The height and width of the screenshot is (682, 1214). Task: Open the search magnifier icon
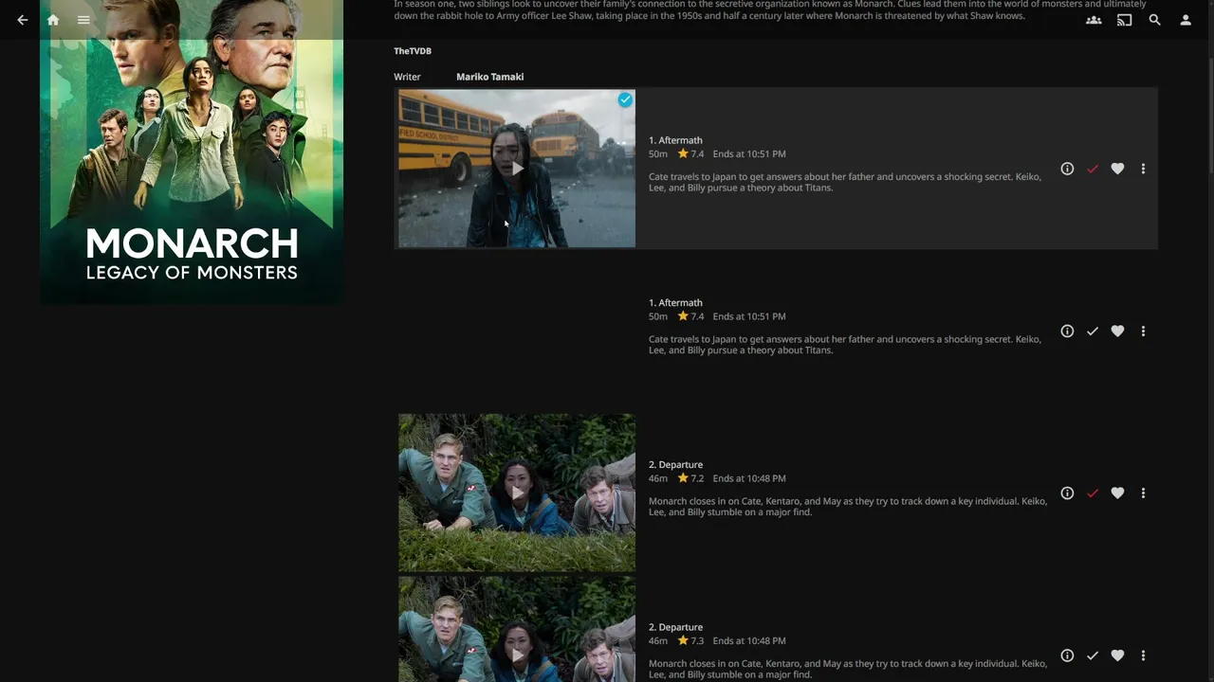pos(1154,20)
